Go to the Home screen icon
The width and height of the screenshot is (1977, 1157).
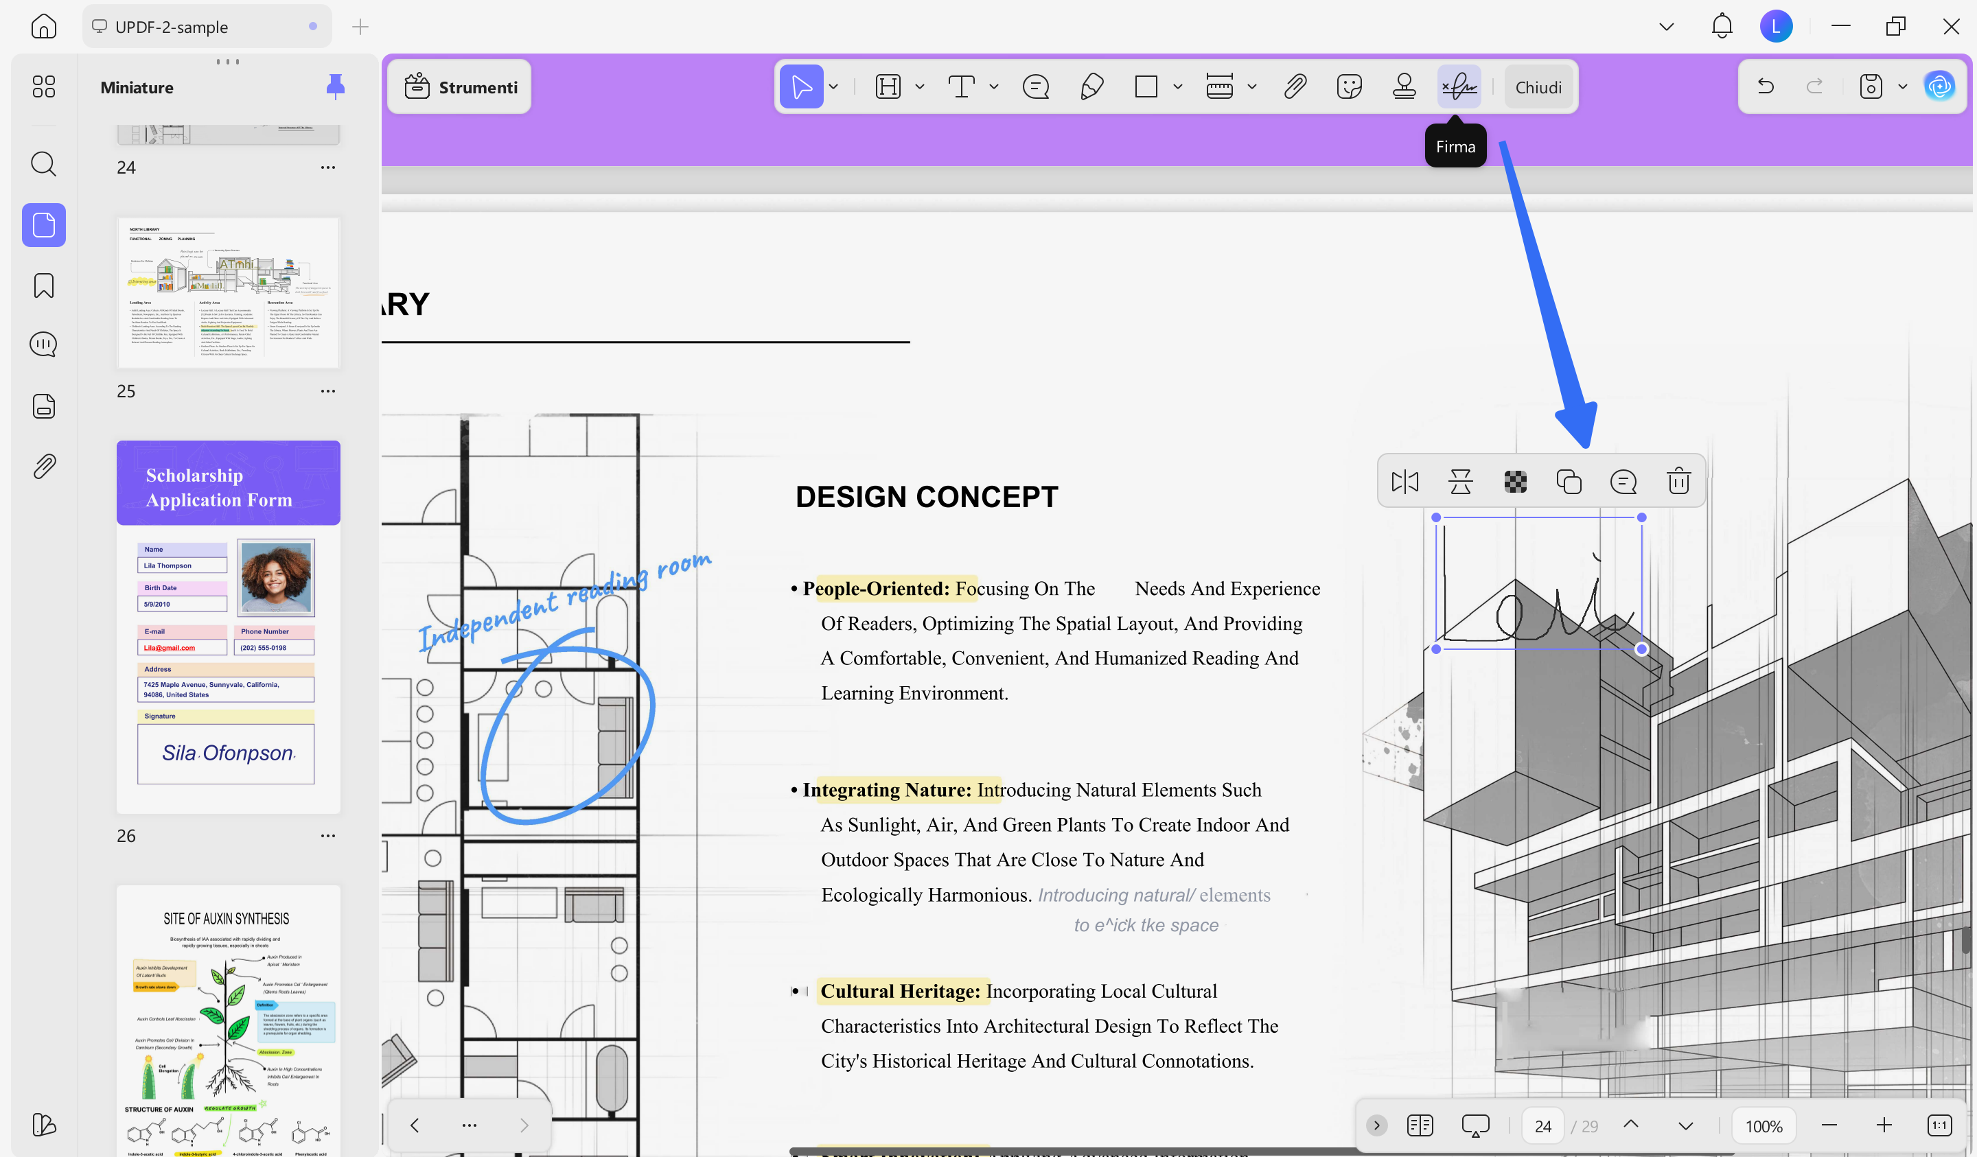[x=44, y=27]
